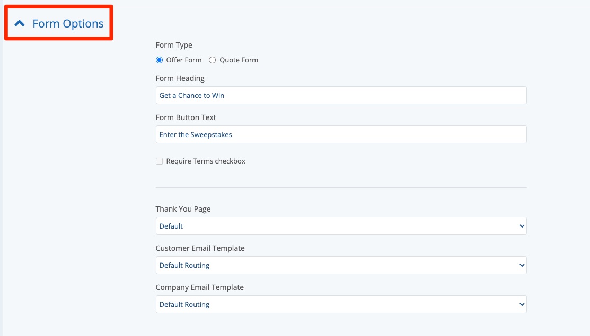Click the Customer Email Template label
Image resolution: width=590 pixels, height=336 pixels.
[x=200, y=248]
